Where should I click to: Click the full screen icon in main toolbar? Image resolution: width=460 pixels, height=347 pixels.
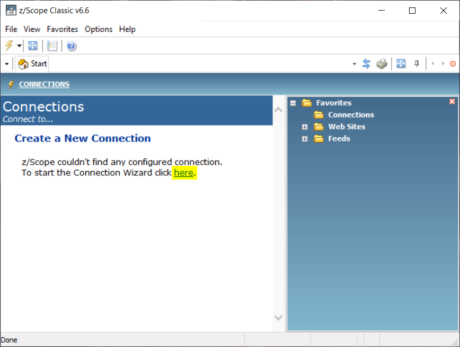tap(33, 46)
